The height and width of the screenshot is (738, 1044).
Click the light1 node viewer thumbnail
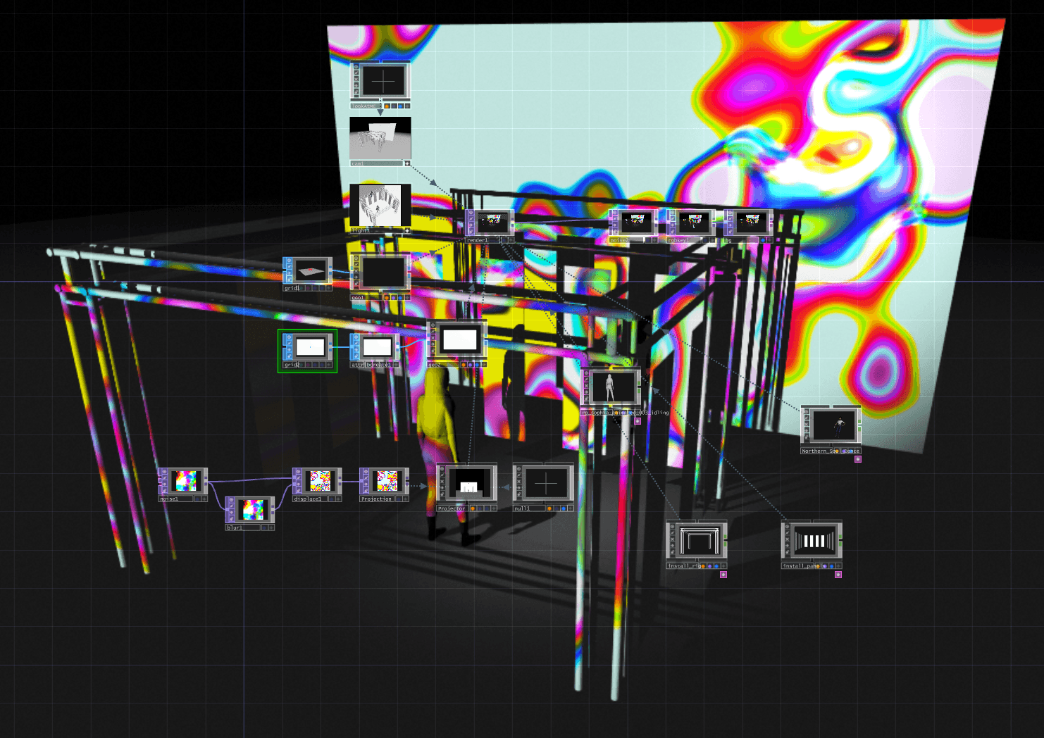click(x=380, y=205)
